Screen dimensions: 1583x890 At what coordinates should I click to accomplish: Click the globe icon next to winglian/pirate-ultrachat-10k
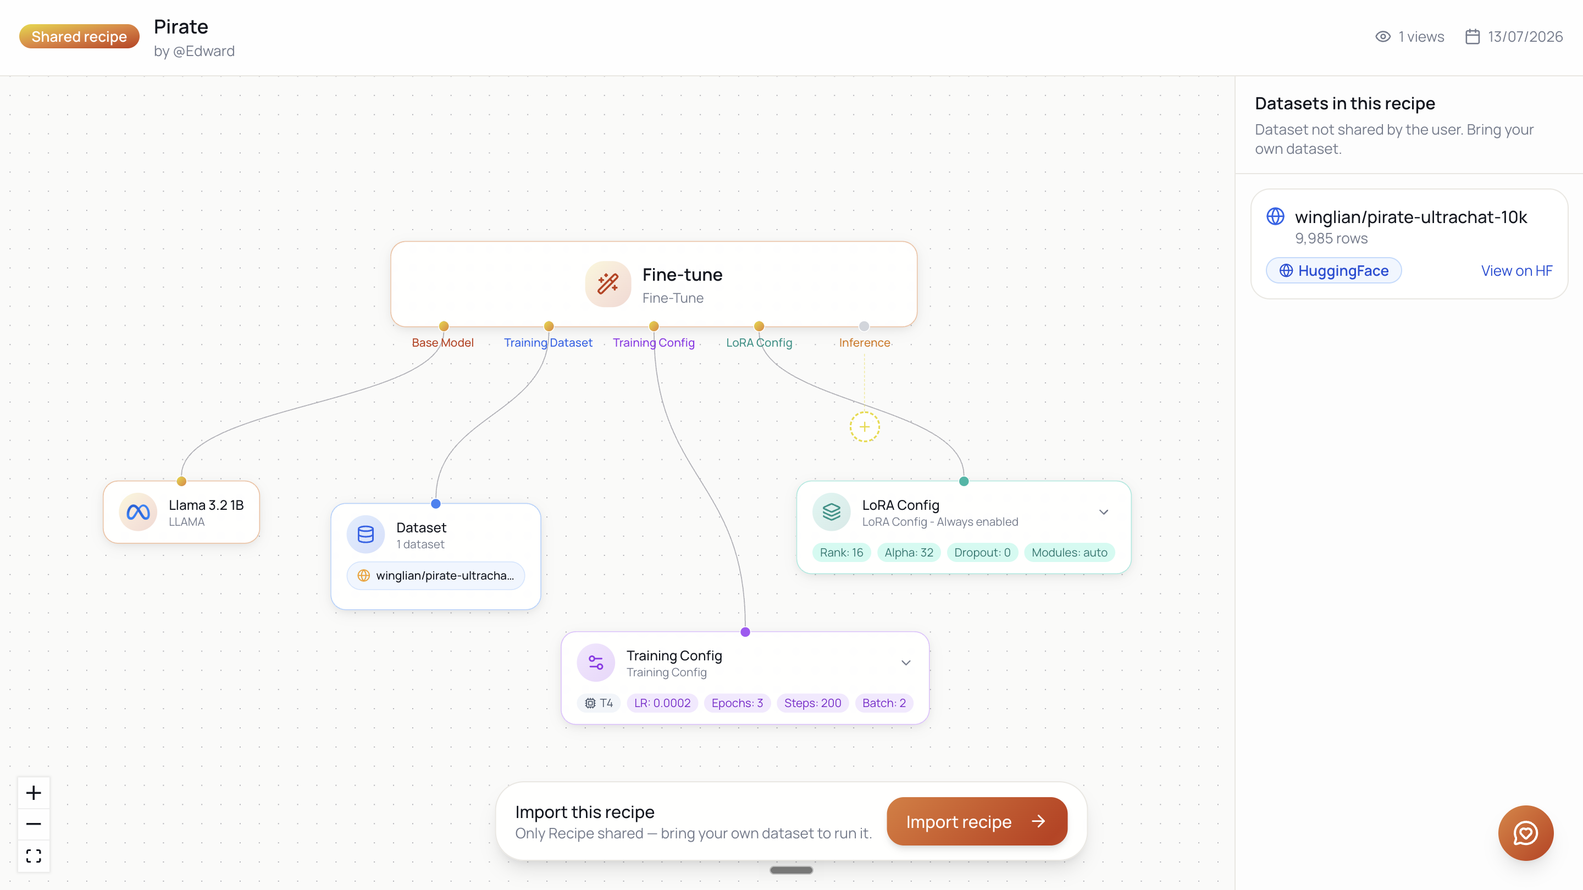[1275, 216]
